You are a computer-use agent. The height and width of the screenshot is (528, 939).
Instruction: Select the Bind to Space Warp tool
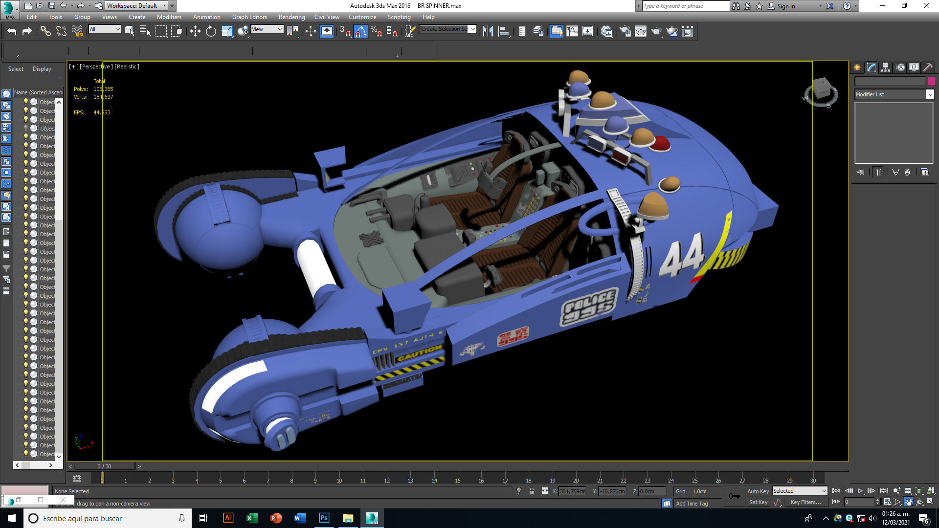pos(77,32)
